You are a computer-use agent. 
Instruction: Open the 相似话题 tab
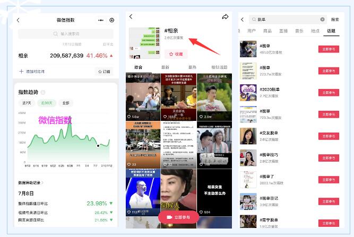(x=219, y=67)
